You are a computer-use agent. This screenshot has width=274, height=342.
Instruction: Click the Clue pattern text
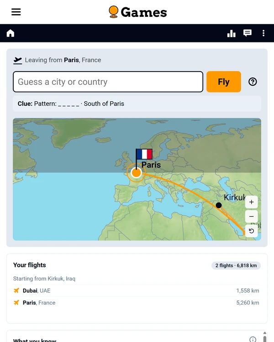click(71, 104)
